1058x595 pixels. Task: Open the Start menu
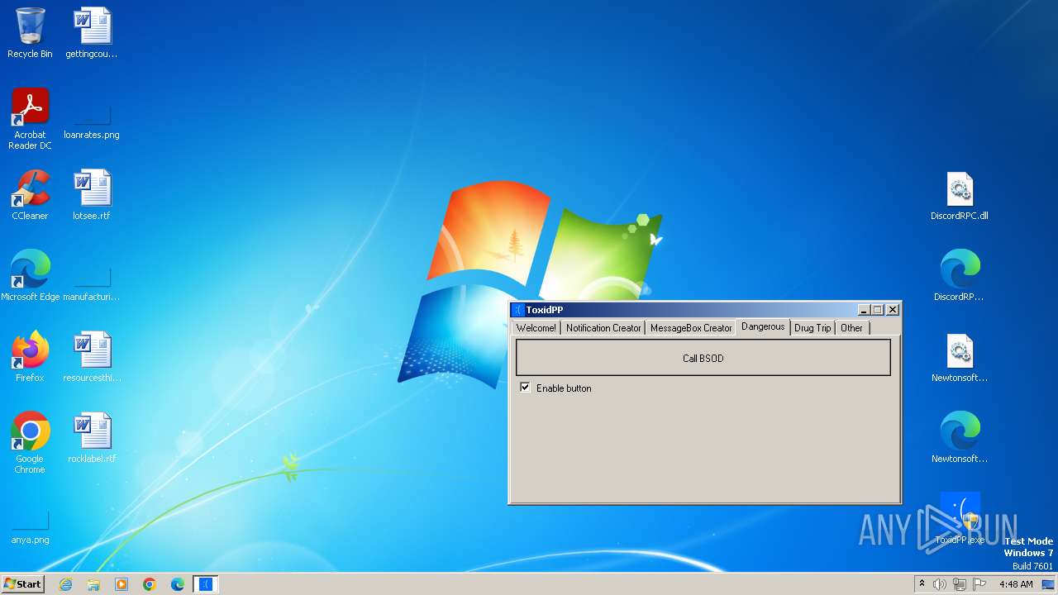(23, 584)
